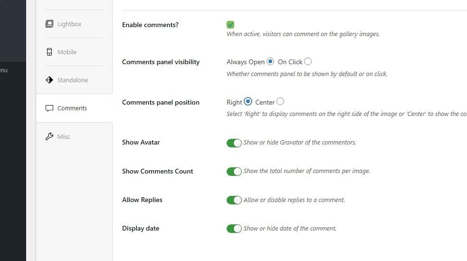Select the Comments tab label

(72, 108)
